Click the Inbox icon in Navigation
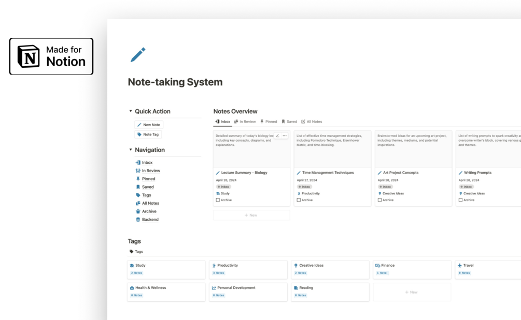The width and height of the screenshot is (521, 320). click(x=138, y=162)
